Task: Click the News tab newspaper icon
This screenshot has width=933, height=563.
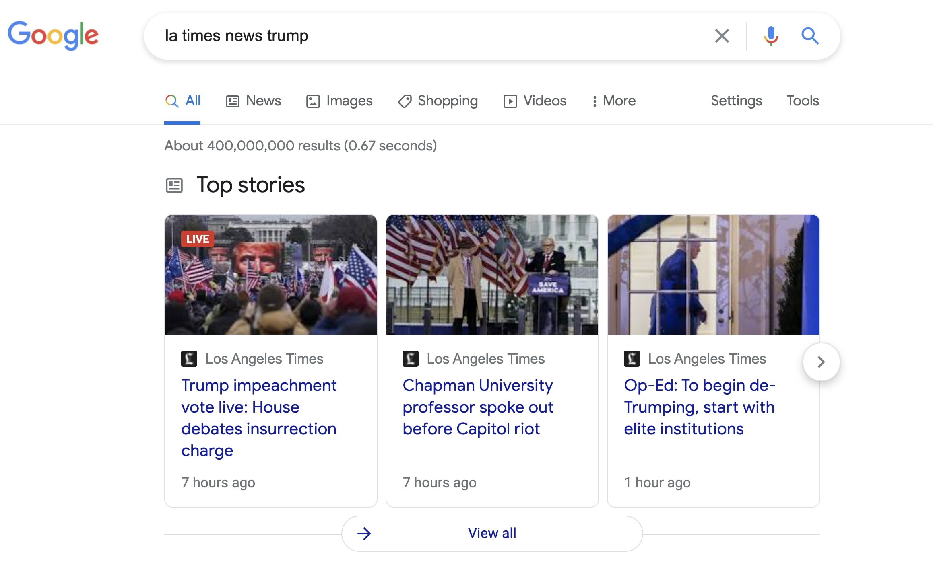Action: (233, 101)
